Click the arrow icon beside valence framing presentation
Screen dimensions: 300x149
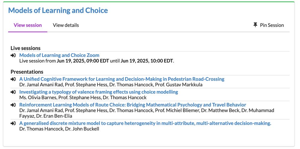13,92
